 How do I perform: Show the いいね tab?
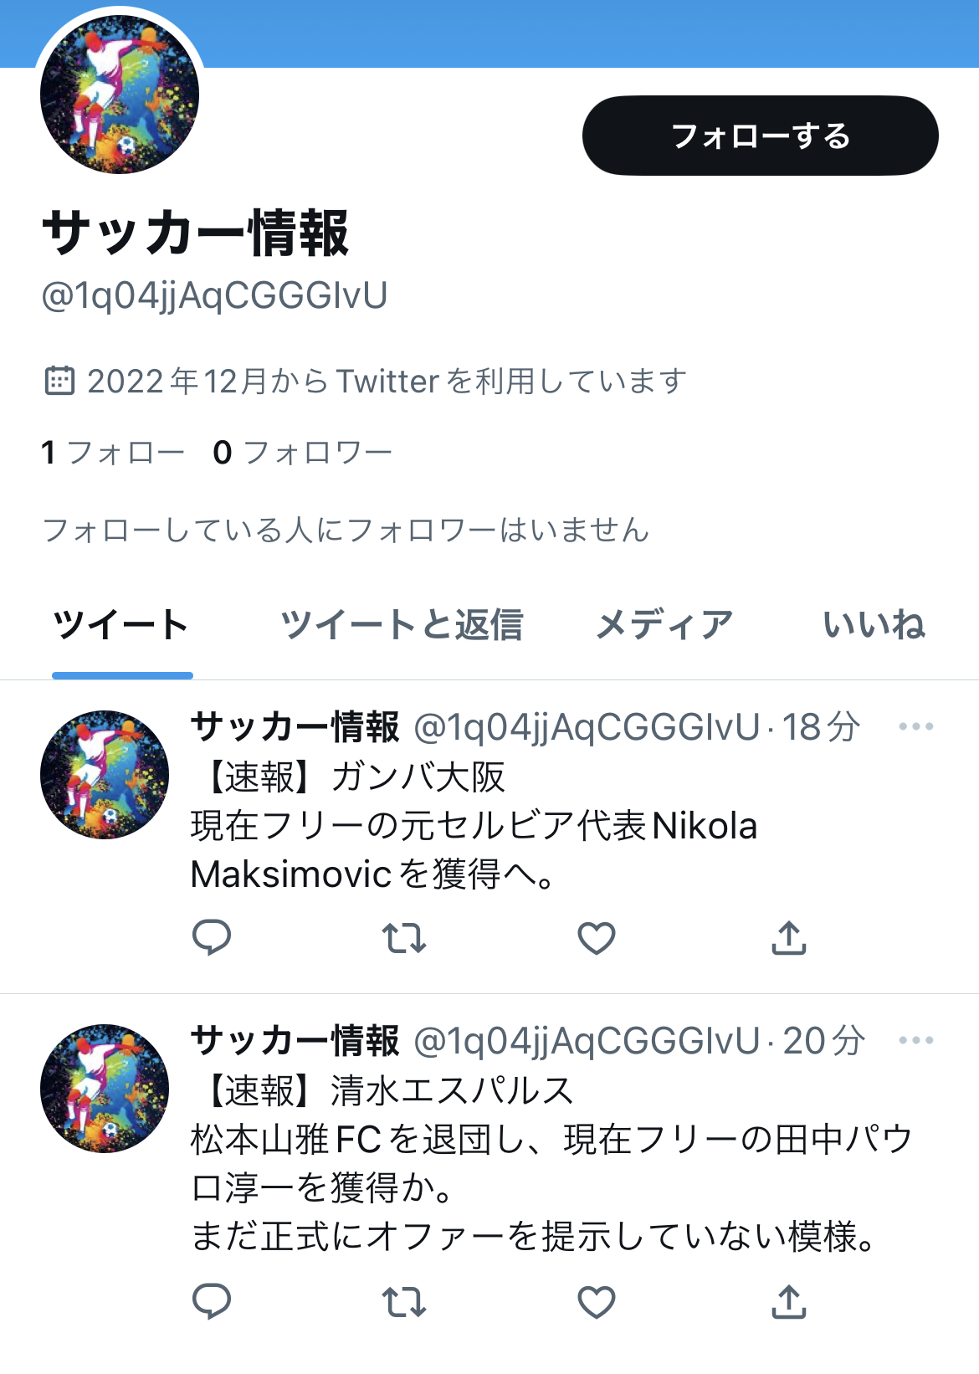[874, 625]
